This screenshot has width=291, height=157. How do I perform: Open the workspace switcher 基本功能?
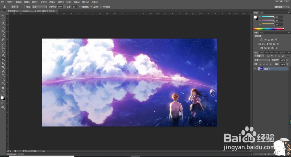[x=282, y=7]
